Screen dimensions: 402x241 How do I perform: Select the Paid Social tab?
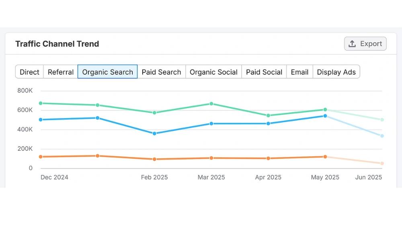click(264, 72)
